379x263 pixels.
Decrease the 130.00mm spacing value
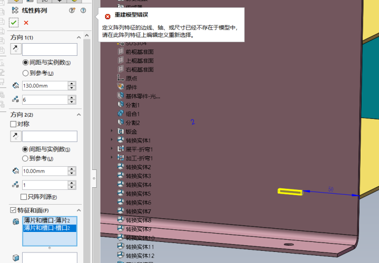coord(72,88)
